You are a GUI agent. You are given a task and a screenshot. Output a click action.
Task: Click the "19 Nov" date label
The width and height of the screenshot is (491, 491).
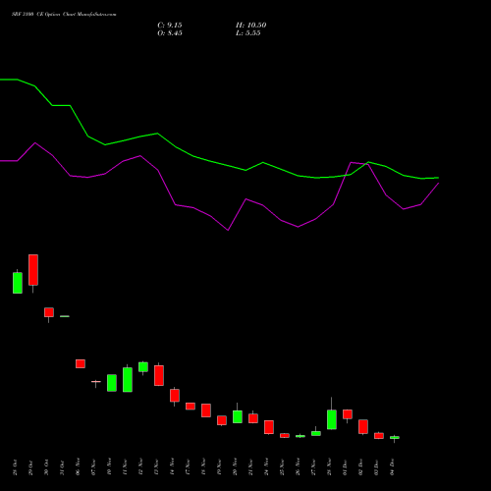[219, 467]
